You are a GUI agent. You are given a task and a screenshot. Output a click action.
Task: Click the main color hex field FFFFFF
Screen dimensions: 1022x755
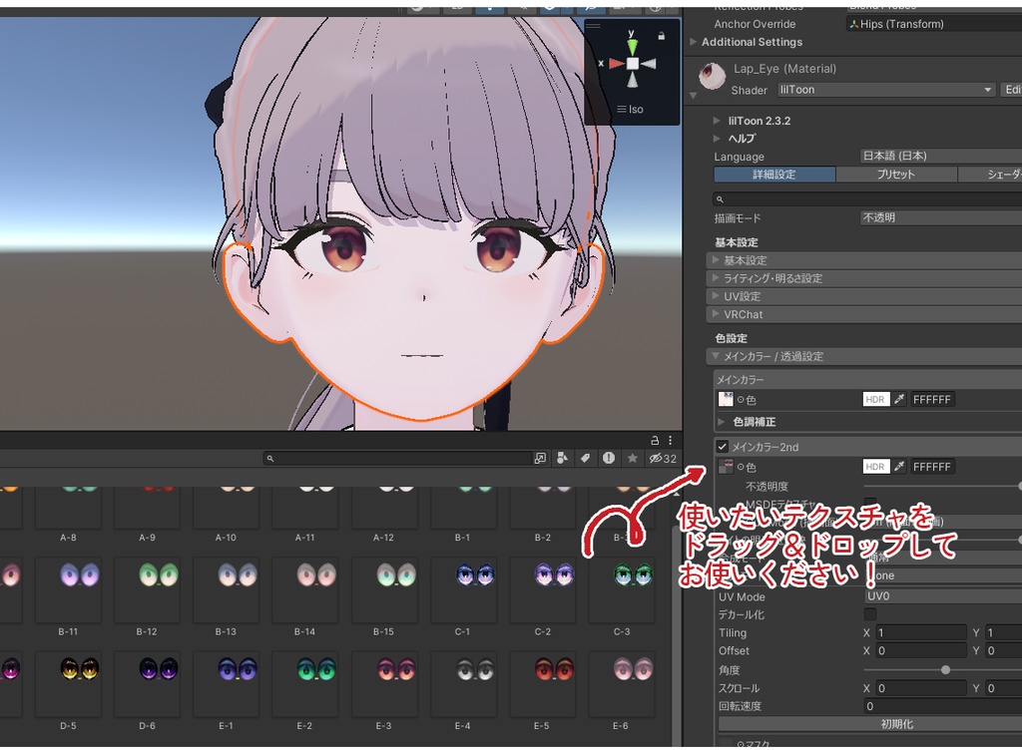931,399
